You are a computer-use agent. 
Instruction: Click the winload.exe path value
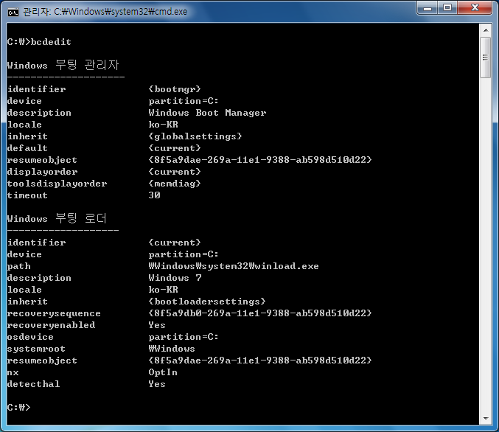click(x=234, y=266)
